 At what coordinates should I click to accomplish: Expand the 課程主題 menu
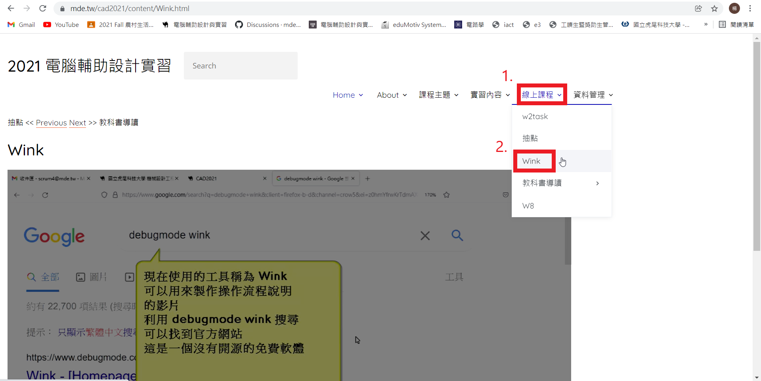438,95
